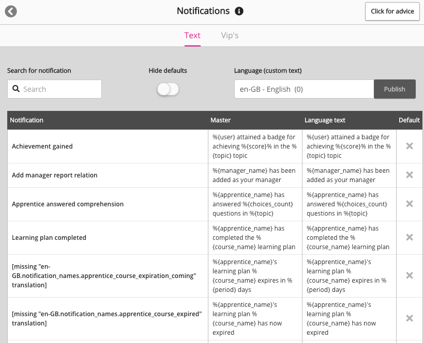This screenshot has height=343, width=424.
Task: Select the Text tab
Action: click(x=192, y=36)
